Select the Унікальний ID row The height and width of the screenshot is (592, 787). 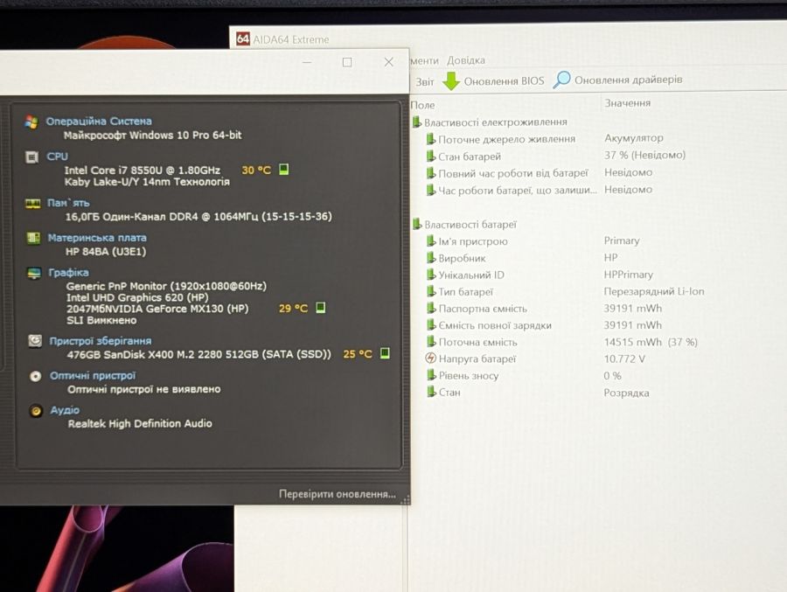540,275
